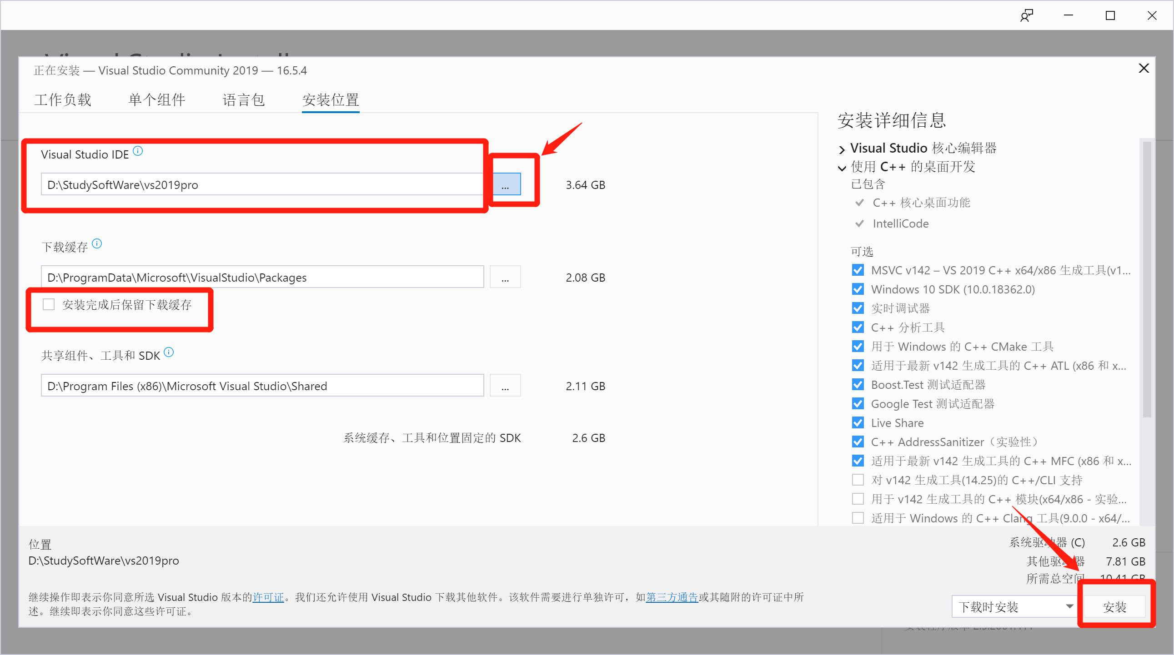Open the 第三方通告 link
Screen dimensions: 1174x655
[672, 597]
